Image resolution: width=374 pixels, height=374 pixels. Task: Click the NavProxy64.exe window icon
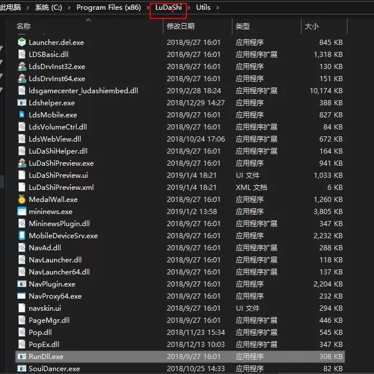22,296
